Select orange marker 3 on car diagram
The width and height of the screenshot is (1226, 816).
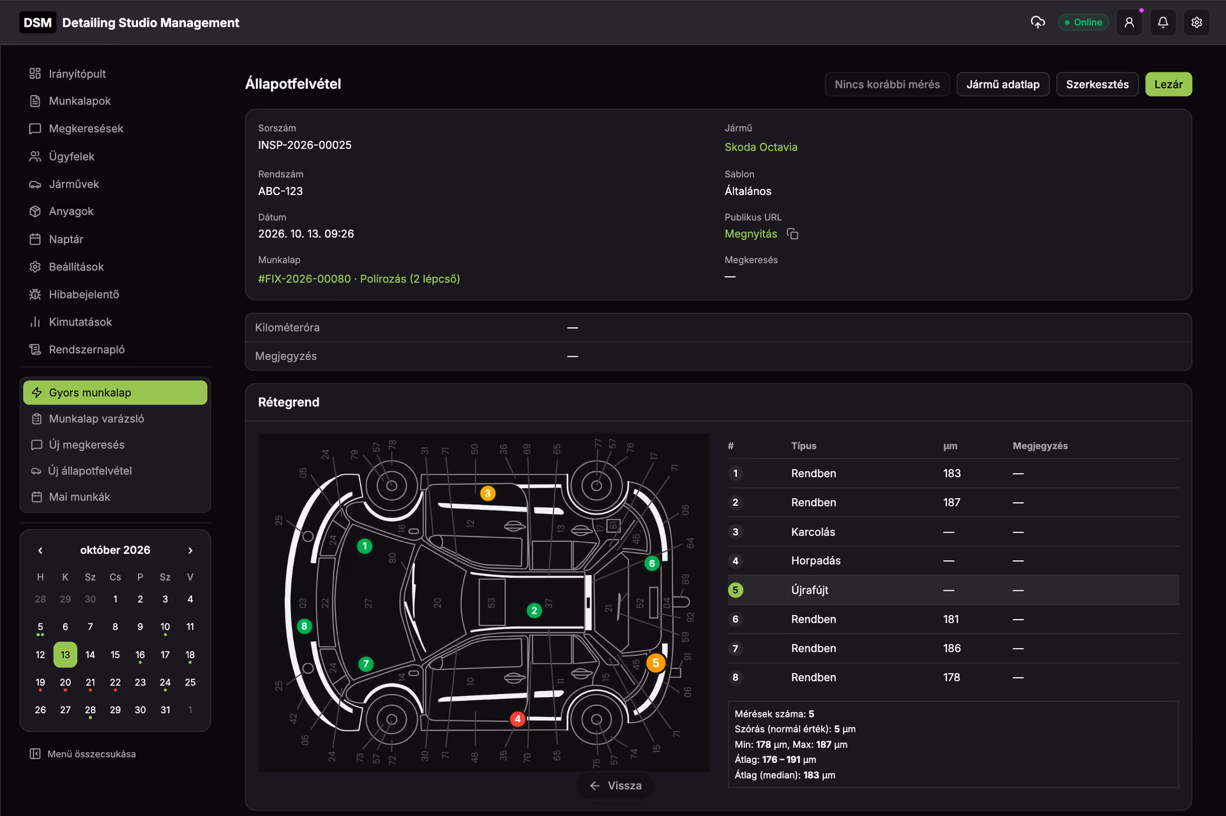488,493
